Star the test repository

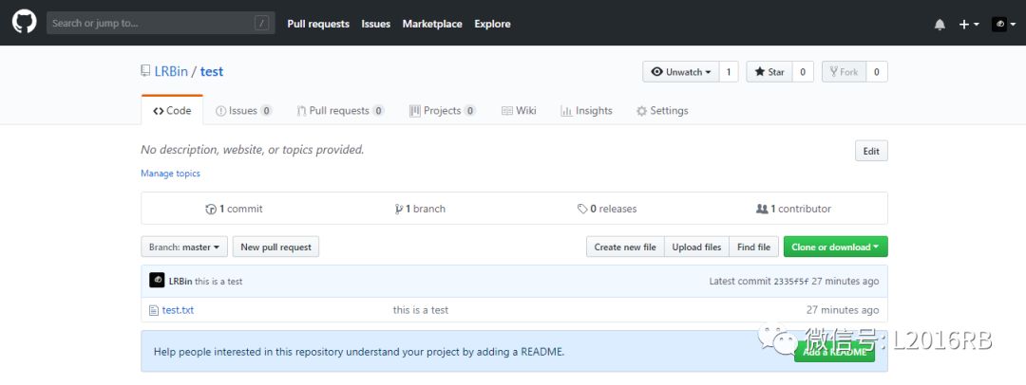coord(769,72)
